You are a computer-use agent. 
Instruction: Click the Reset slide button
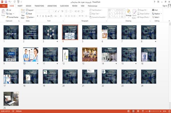29,14
